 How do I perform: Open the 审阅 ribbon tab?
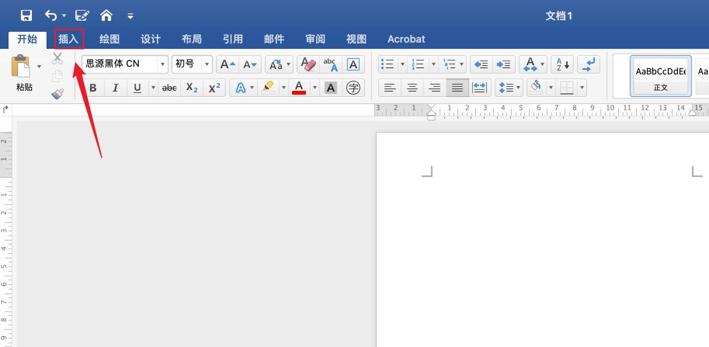[x=316, y=39]
